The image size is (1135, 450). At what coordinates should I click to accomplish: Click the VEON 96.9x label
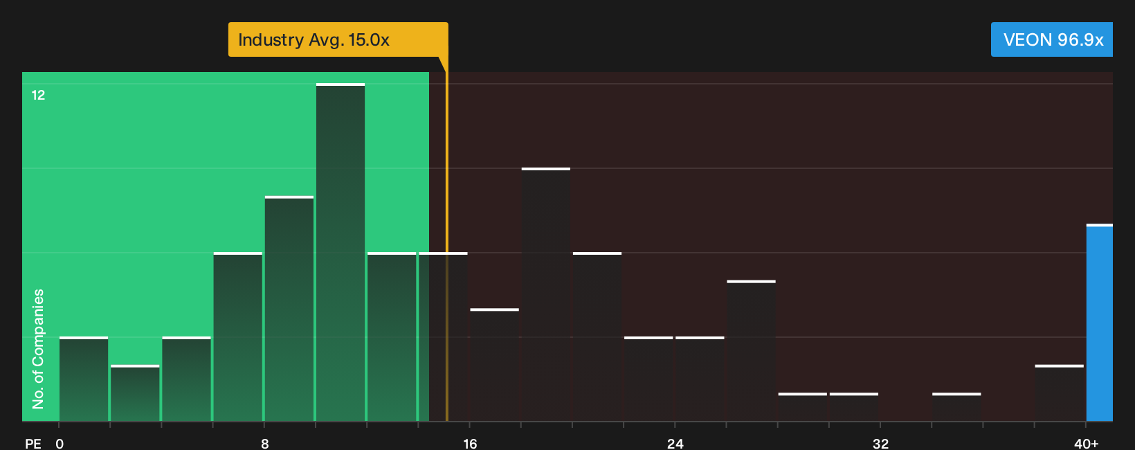coord(1052,39)
